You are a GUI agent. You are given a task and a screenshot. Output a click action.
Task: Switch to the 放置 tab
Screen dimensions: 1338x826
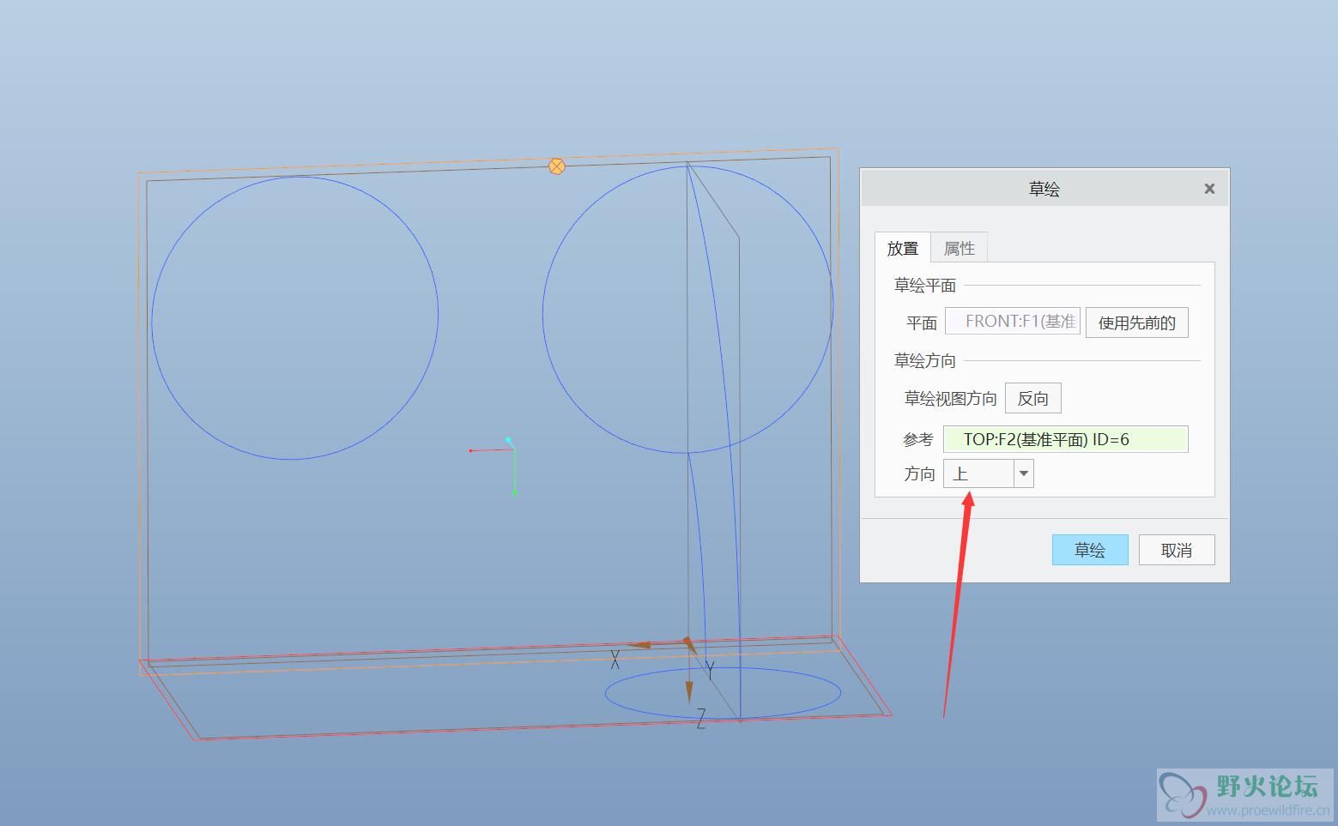[x=902, y=248]
